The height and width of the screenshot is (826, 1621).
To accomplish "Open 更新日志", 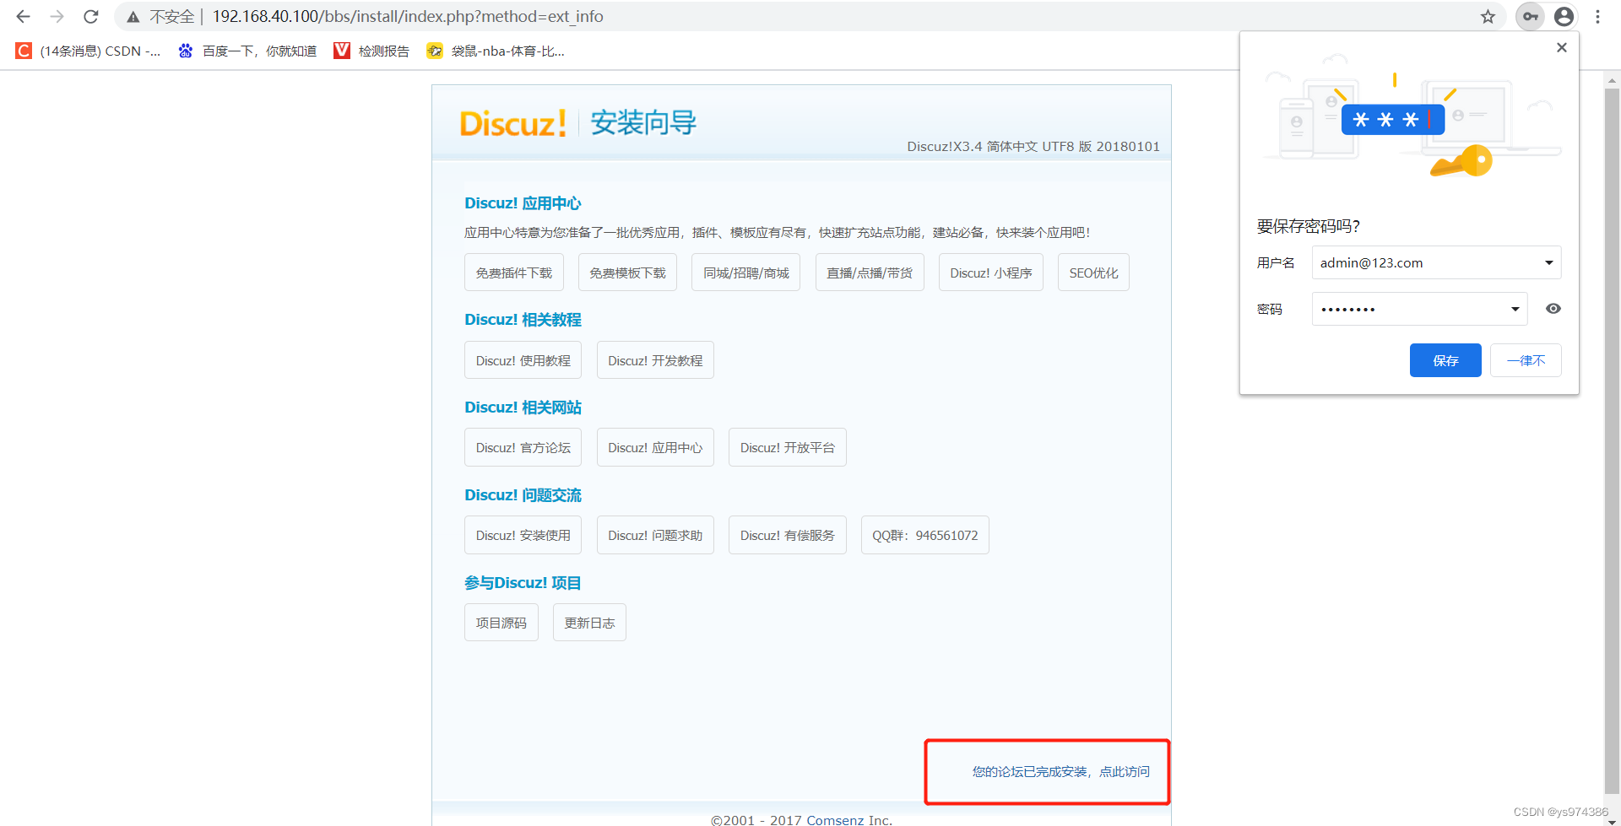I will 589,623.
